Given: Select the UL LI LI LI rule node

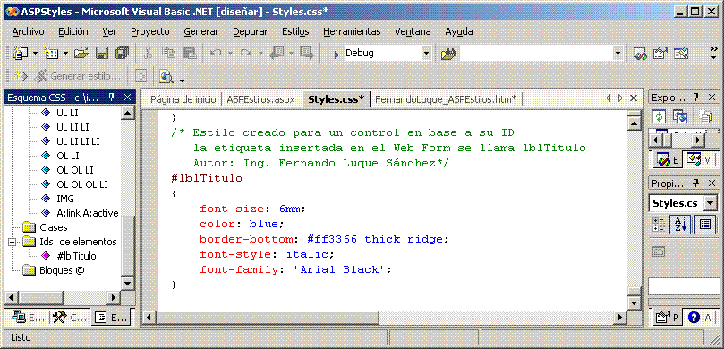Looking at the screenshot, I should point(78,141).
